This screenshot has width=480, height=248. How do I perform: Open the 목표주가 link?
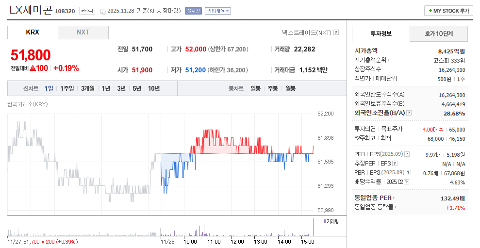pos(392,129)
